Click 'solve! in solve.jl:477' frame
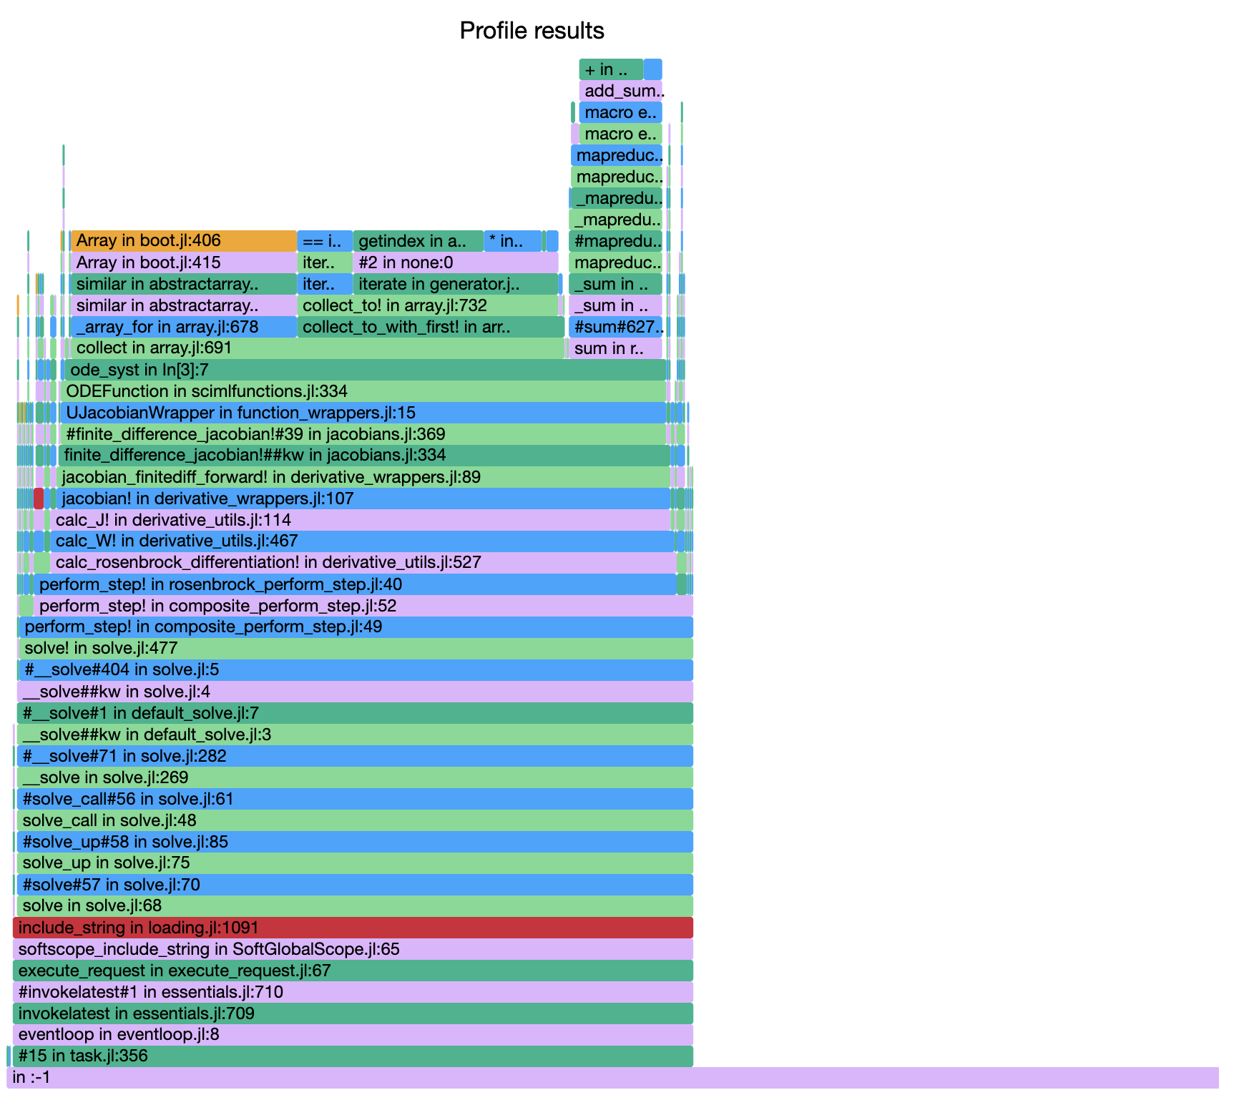 point(356,649)
